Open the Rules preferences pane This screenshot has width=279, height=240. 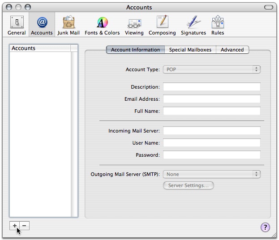[218, 25]
